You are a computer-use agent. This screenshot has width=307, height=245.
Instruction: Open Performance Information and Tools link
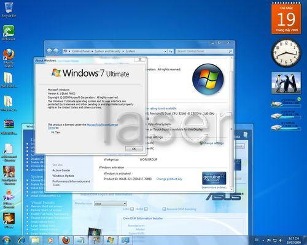71,183
